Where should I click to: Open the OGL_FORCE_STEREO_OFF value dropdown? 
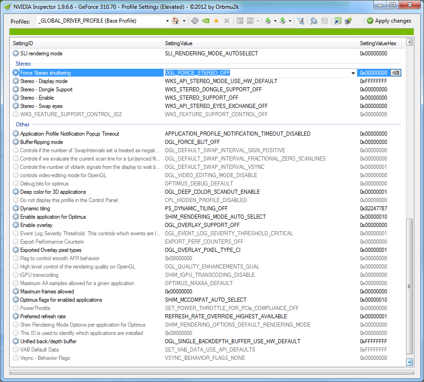[x=353, y=73]
